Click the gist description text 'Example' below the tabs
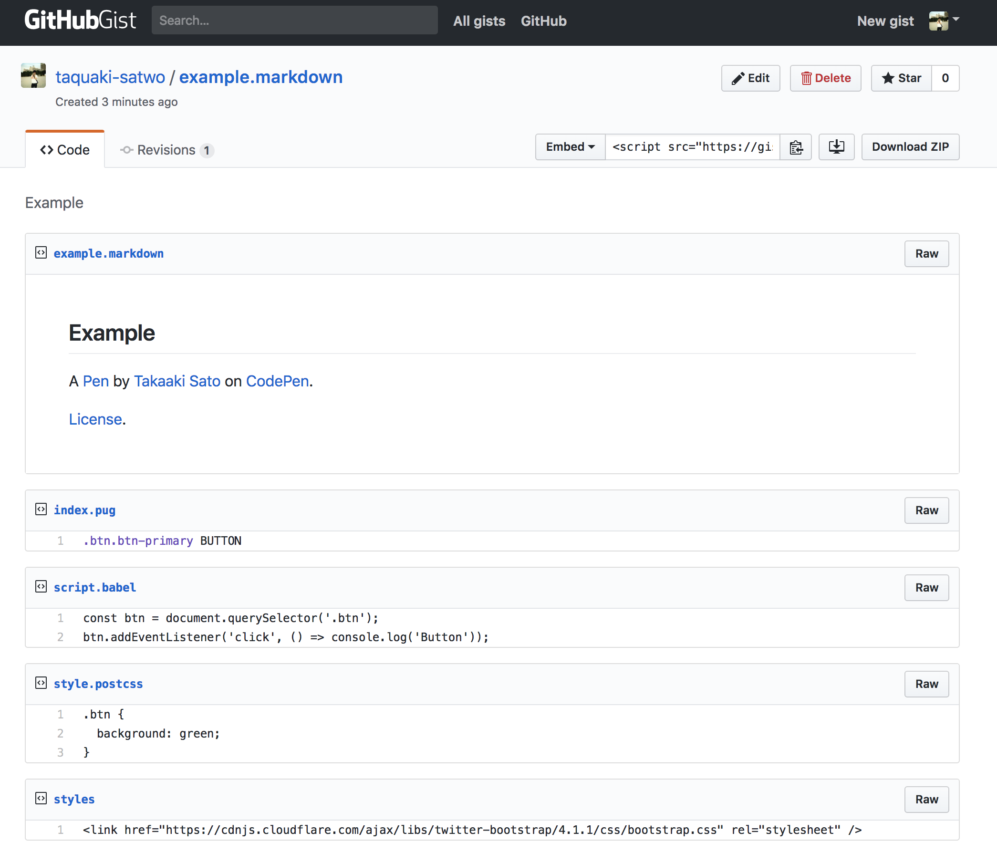997x853 pixels. click(x=54, y=203)
